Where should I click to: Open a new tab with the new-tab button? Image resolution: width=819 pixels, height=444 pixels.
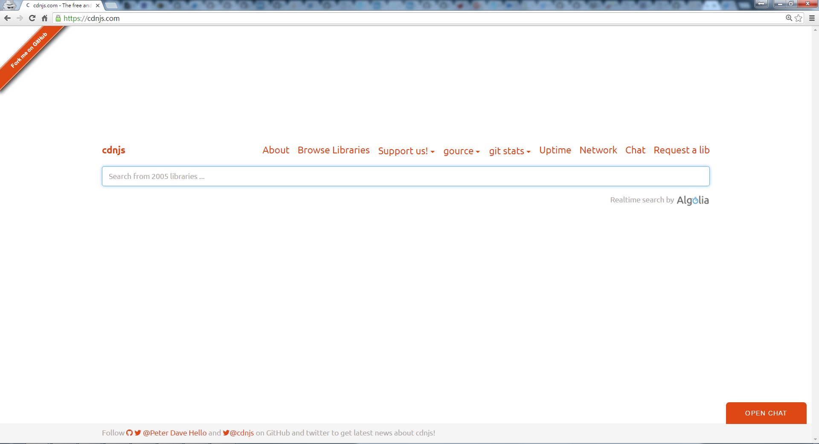point(111,6)
